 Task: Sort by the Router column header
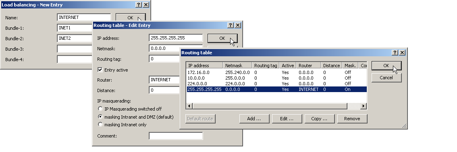309,66
